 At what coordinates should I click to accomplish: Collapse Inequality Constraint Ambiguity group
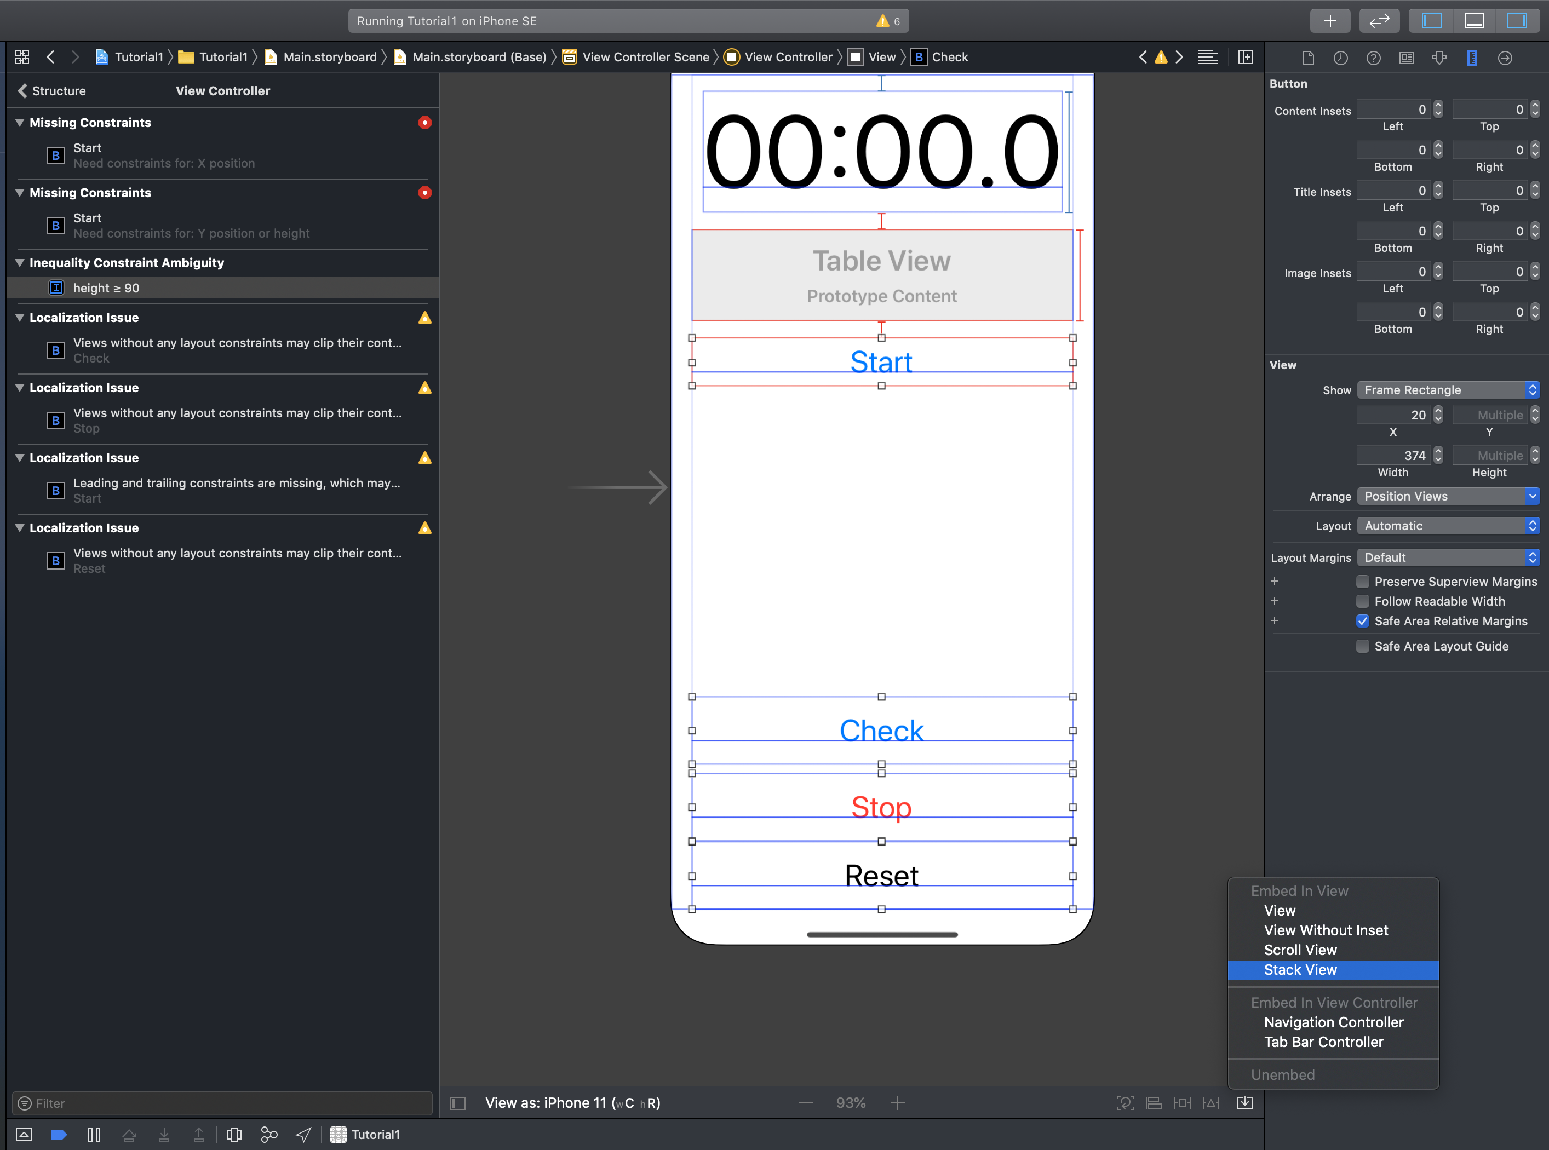tap(20, 262)
